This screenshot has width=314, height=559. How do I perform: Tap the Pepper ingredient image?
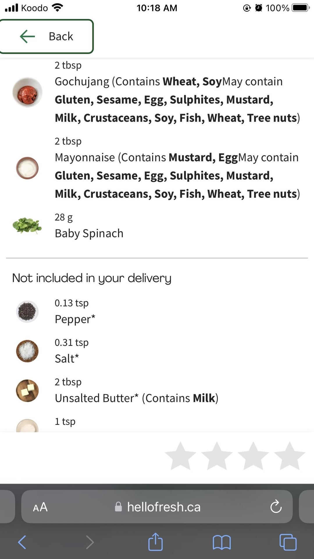27,312
